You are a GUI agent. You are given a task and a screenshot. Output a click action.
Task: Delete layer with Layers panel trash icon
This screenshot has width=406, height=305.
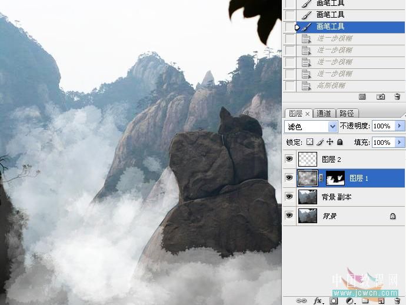click(x=397, y=301)
